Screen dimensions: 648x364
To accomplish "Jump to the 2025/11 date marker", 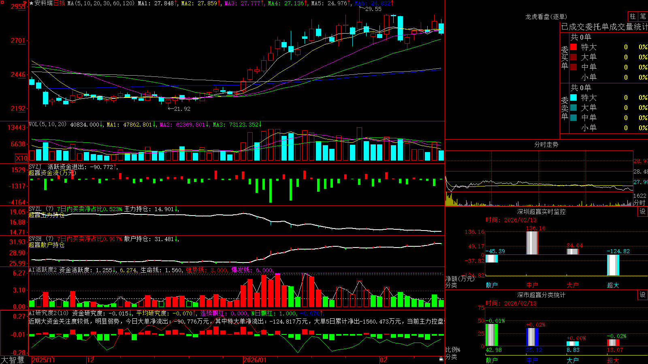I will coord(43,360).
